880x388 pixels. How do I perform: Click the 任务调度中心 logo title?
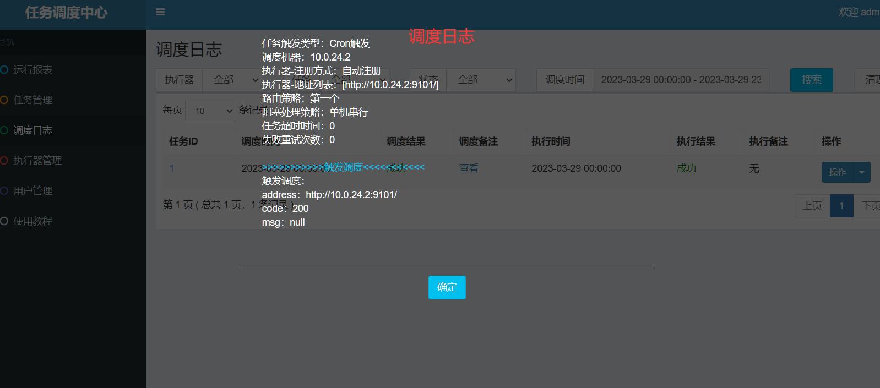coord(66,13)
